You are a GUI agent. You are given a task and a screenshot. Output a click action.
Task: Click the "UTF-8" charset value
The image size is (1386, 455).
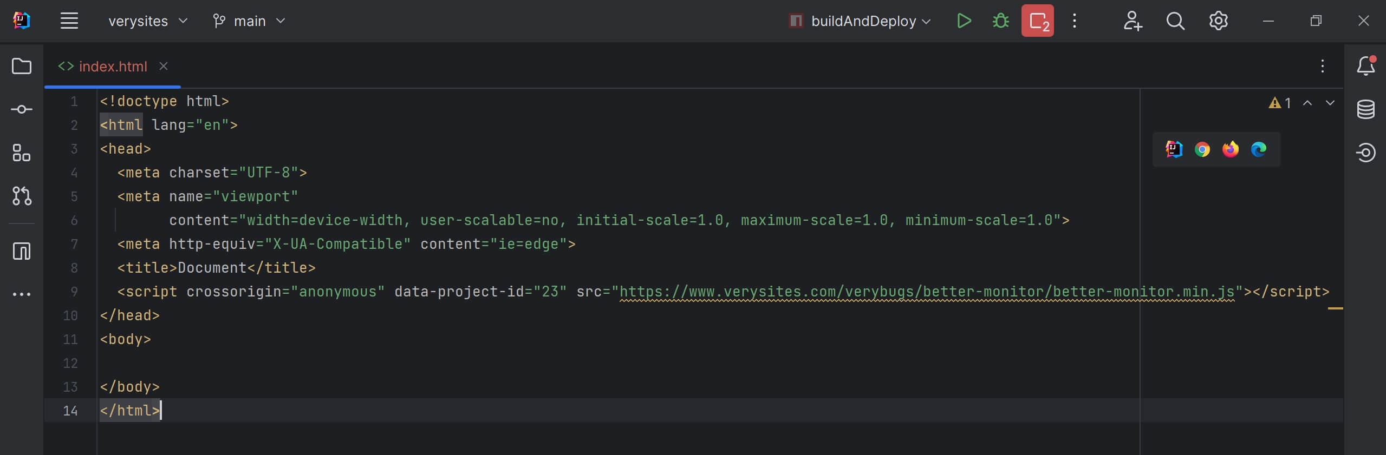[269, 173]
